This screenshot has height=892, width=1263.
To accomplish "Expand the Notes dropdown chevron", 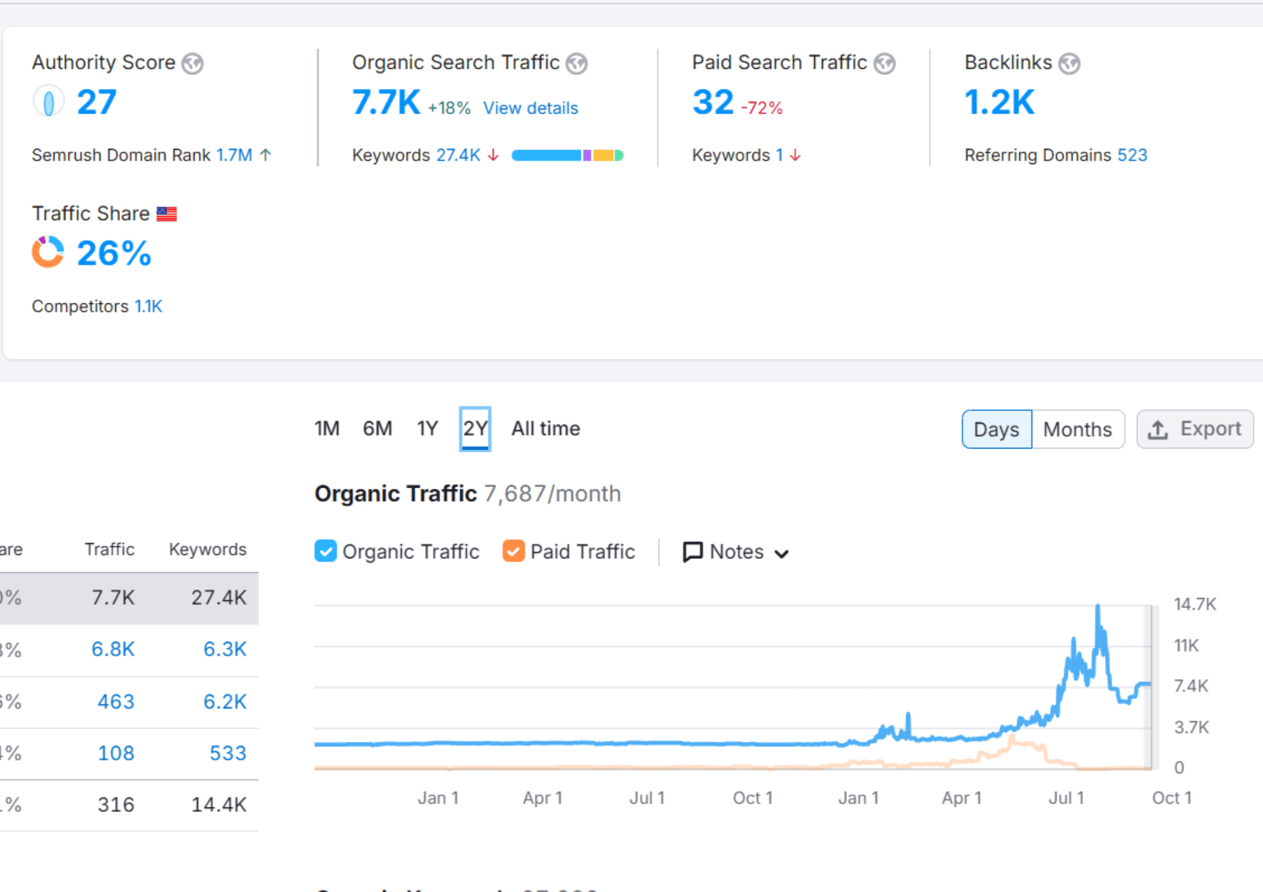I will 782,554.
